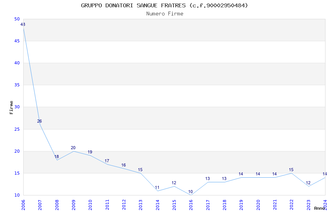
Task: Click the year label 2011
Action: click(107, 205)
